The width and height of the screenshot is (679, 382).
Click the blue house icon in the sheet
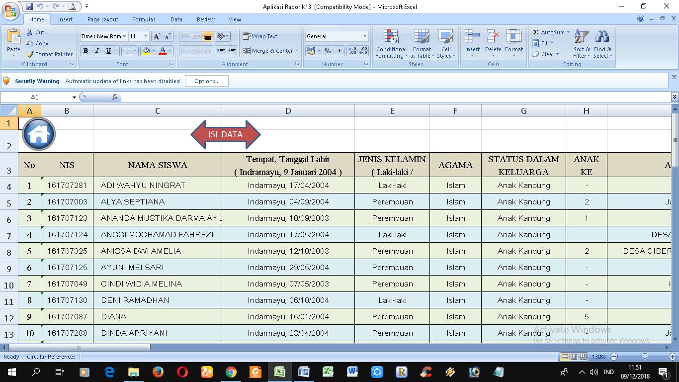pyautogui.click(x=39, y=134)
